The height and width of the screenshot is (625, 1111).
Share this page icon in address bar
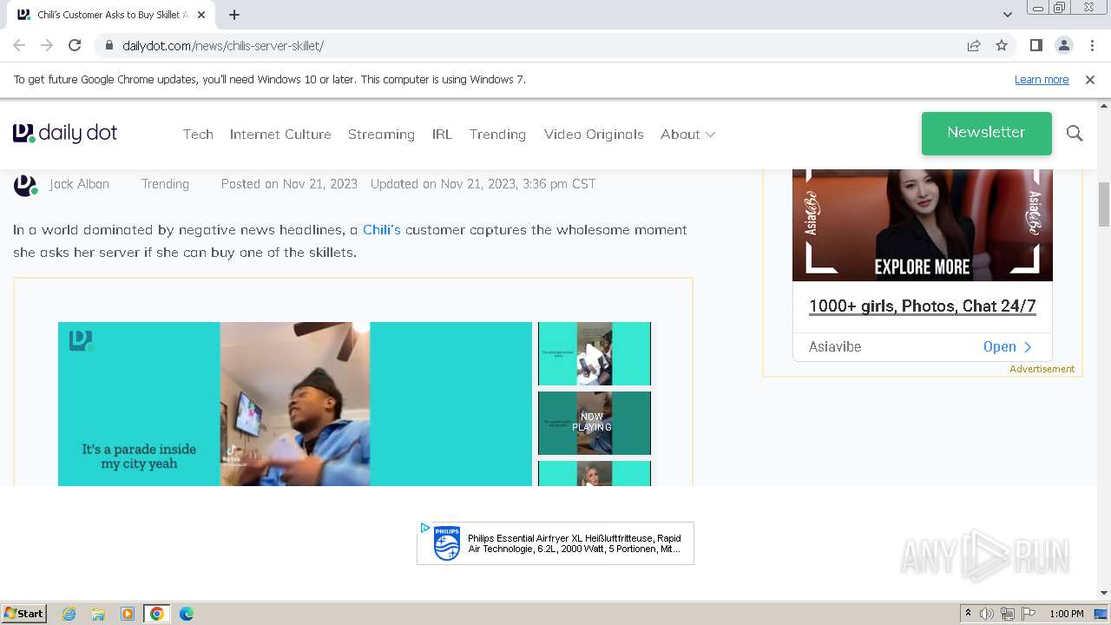[974, 45]
